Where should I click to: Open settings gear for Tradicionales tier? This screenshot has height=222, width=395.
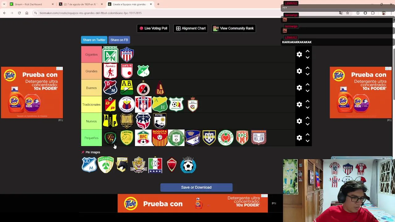click(x=299, y=105)
